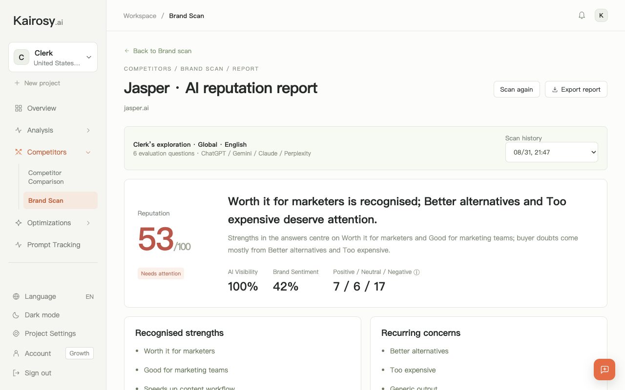Click the Workspace breadcrumb

(x=140, y=16)
